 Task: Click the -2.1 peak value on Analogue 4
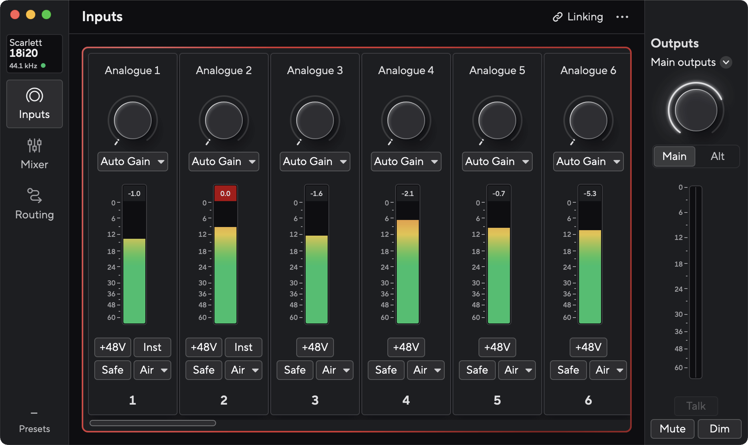coord(408,194)
